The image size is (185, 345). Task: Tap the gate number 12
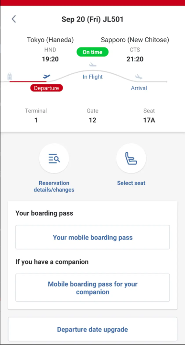(93, 120)
